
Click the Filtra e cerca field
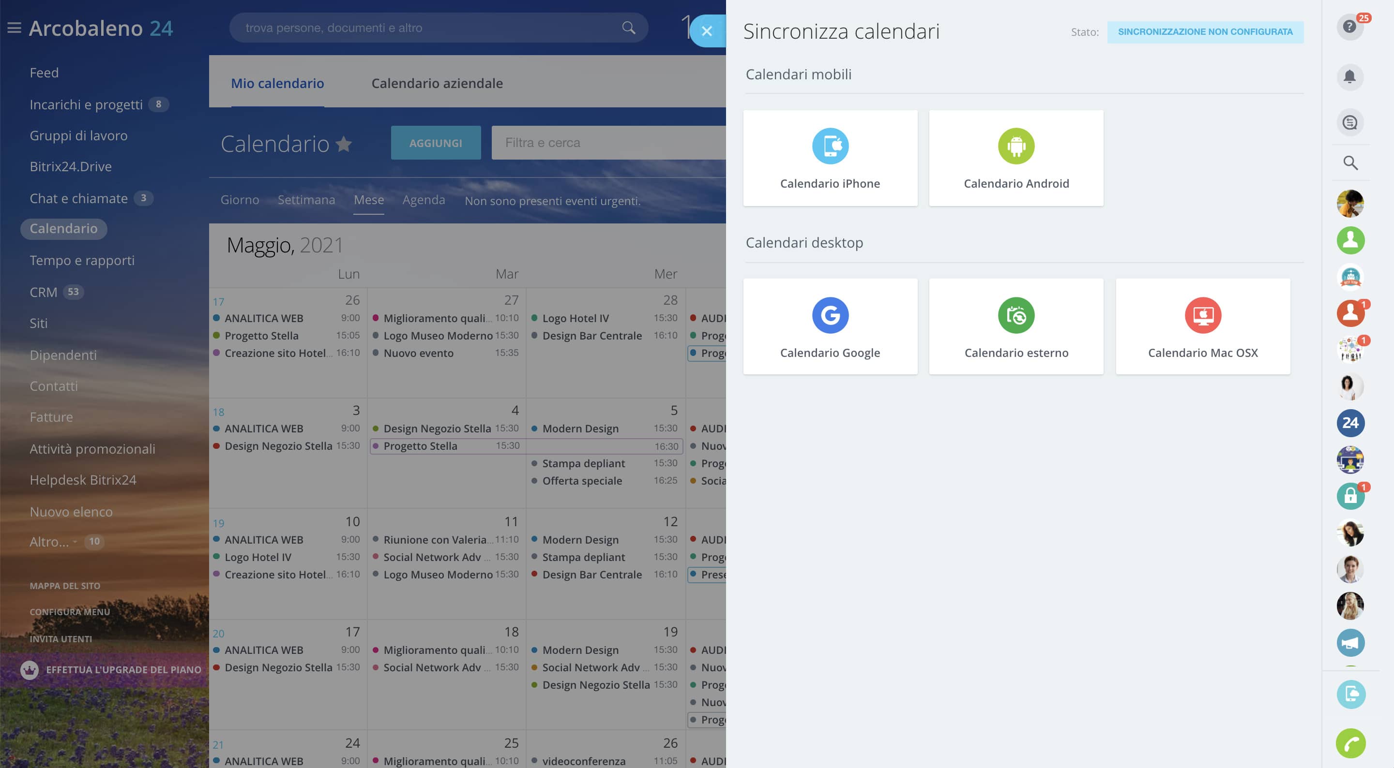point(608,143)
